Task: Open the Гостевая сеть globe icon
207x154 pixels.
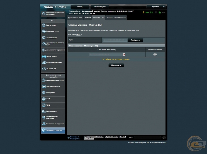Action: [44, 31]
